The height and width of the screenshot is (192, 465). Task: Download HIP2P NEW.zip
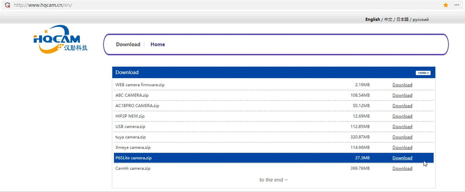(402, 116)
